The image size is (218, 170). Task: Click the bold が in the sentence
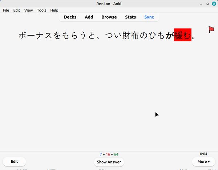170,35
